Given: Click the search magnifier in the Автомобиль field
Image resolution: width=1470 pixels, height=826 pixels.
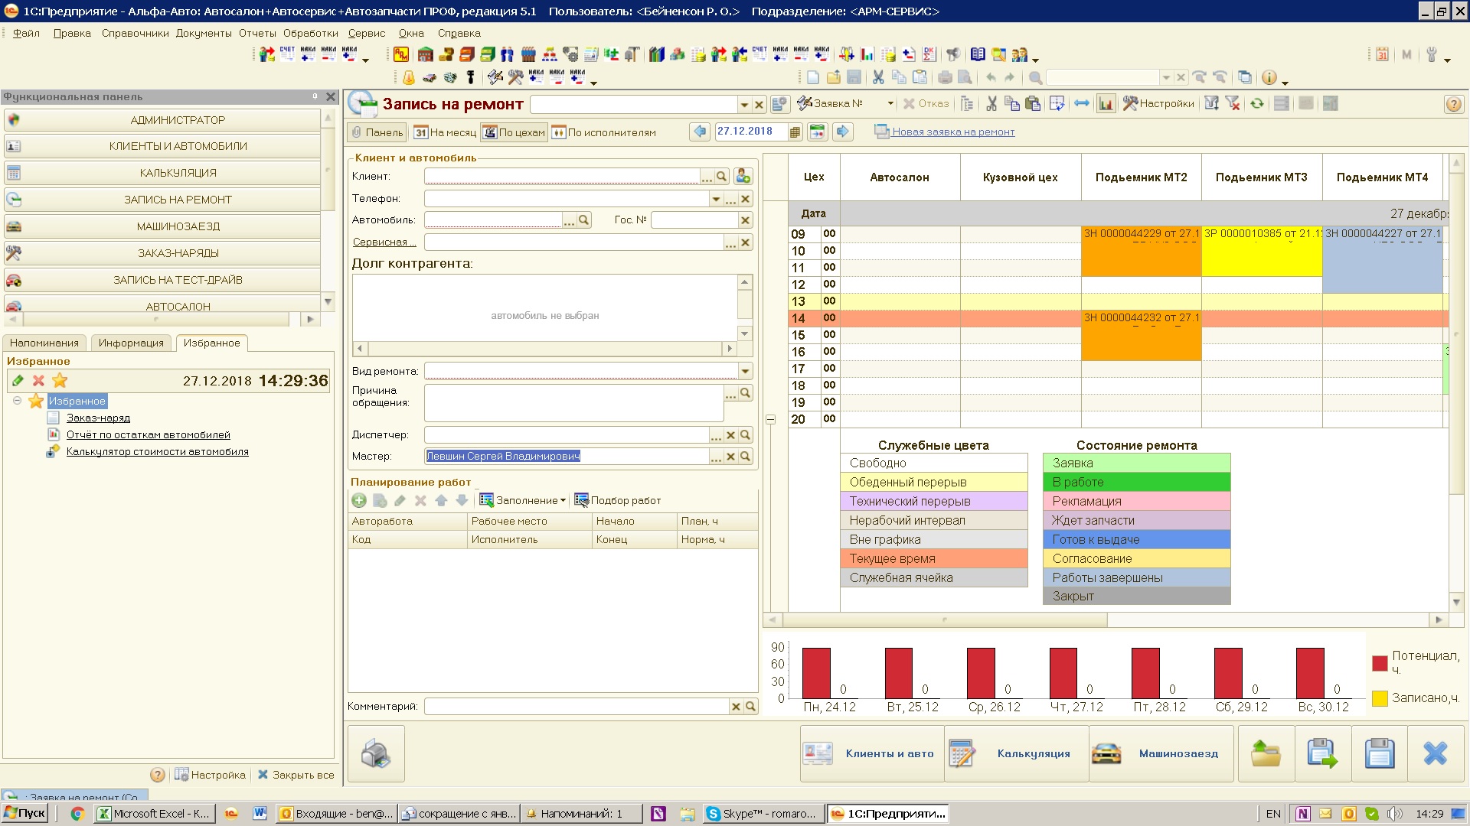Looking at the screenshot, I should (x=584, y=220).
